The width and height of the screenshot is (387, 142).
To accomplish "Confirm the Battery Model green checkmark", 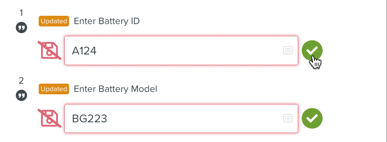I will [312, 118].
